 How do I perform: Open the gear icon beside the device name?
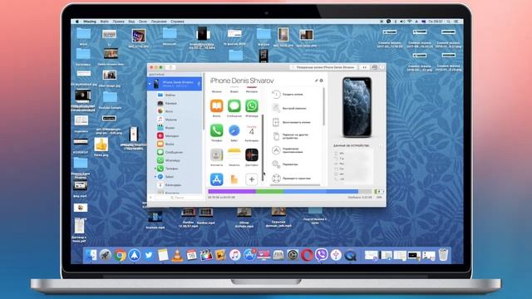322,81
